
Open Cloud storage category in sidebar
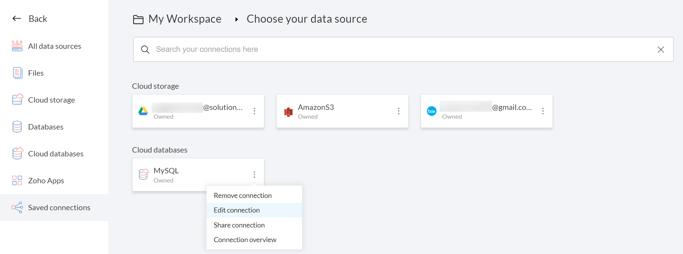click(51, 100)
